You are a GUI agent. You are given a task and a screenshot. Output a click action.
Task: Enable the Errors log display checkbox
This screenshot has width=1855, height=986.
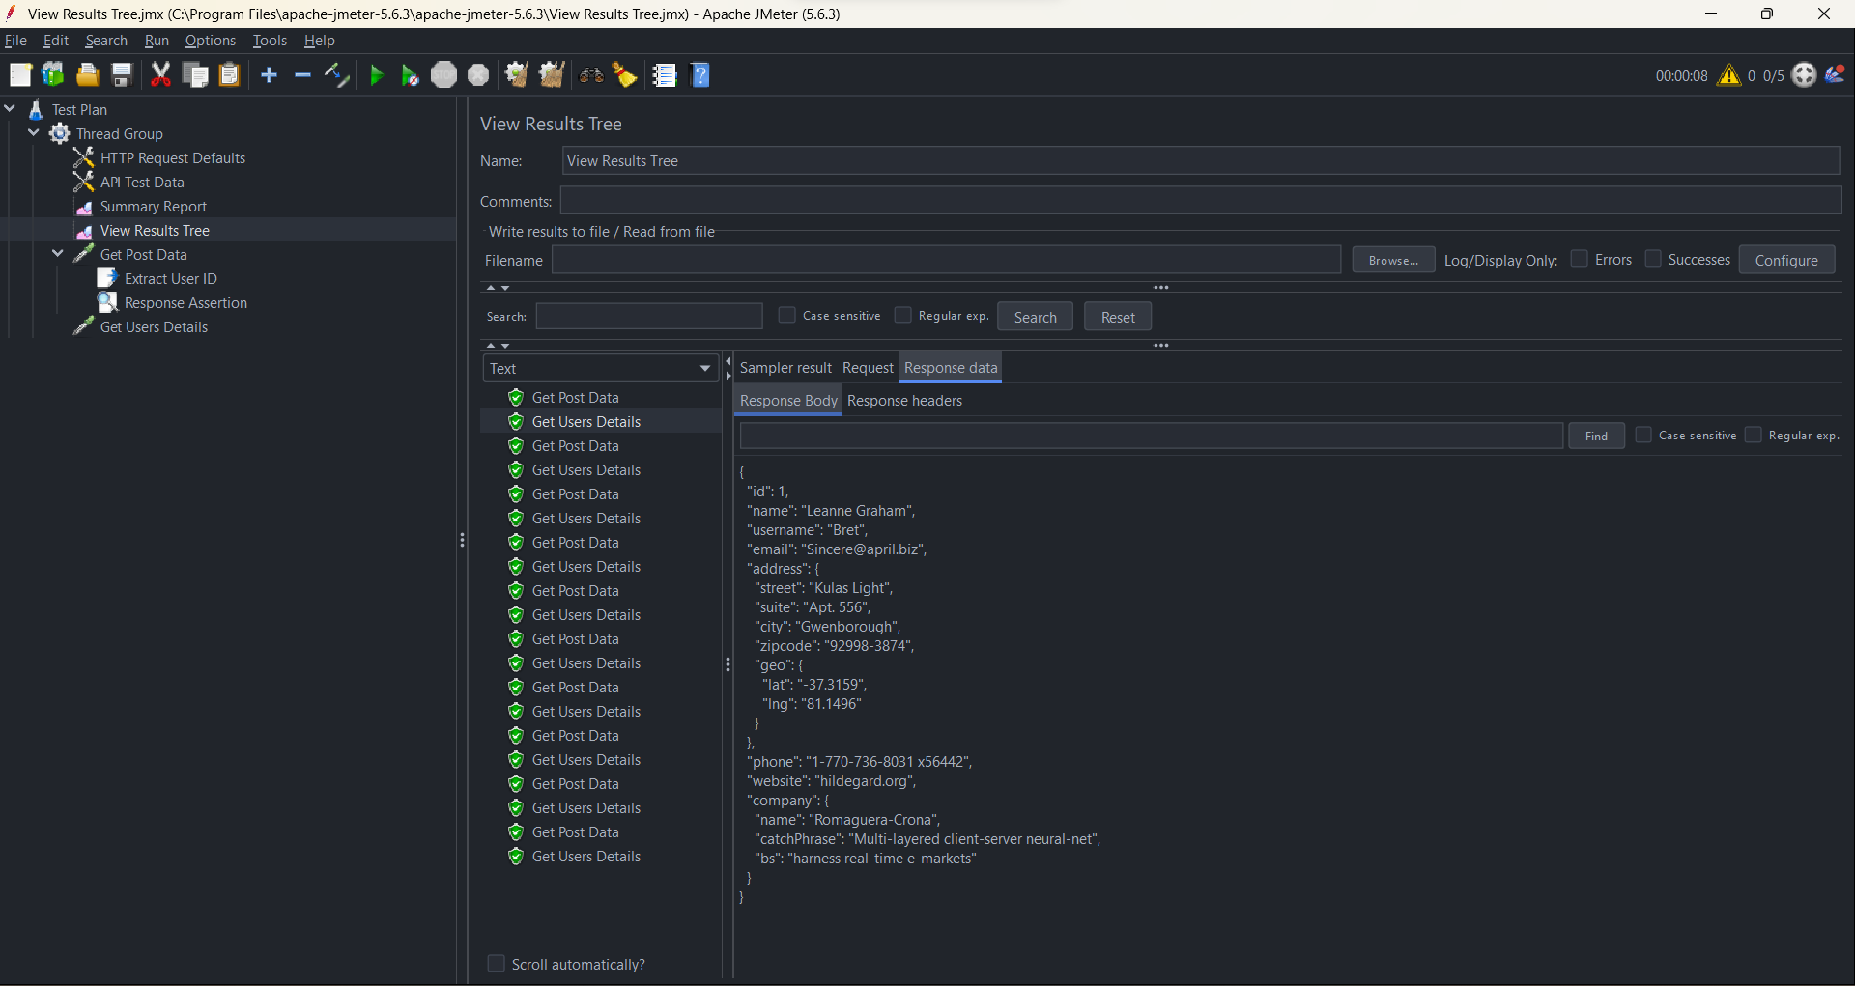point(1581,259)
